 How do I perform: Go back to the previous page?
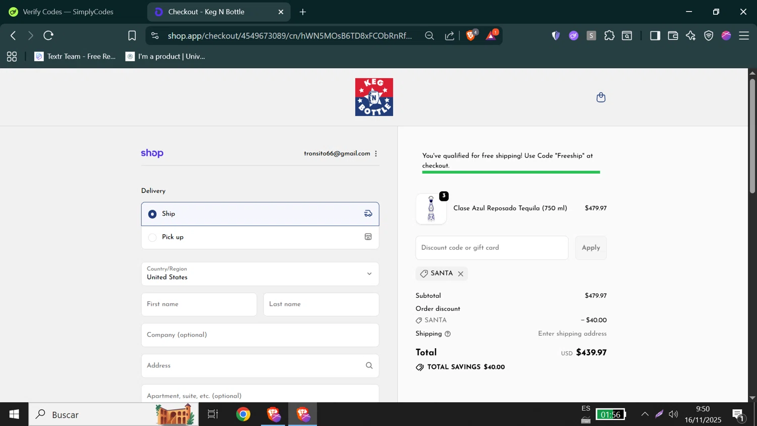click(13, 35)
